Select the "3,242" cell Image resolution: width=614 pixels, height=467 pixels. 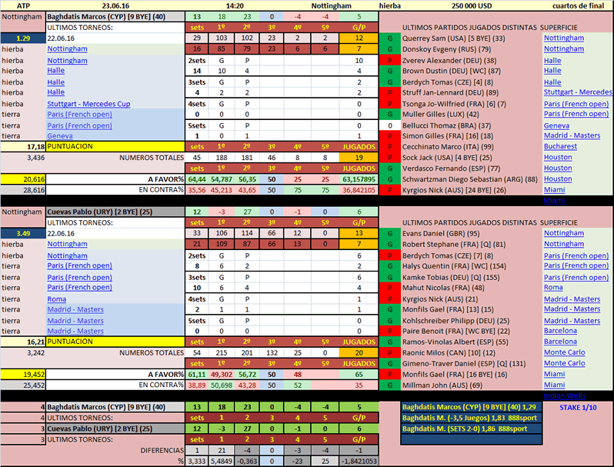(x=23, y=352)
